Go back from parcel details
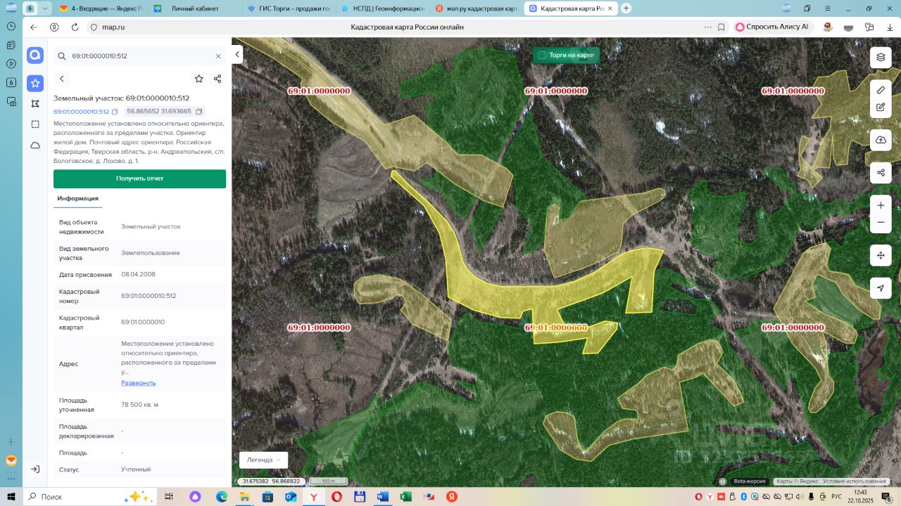Viewport: 901px width, 506px height. (62, 79)
